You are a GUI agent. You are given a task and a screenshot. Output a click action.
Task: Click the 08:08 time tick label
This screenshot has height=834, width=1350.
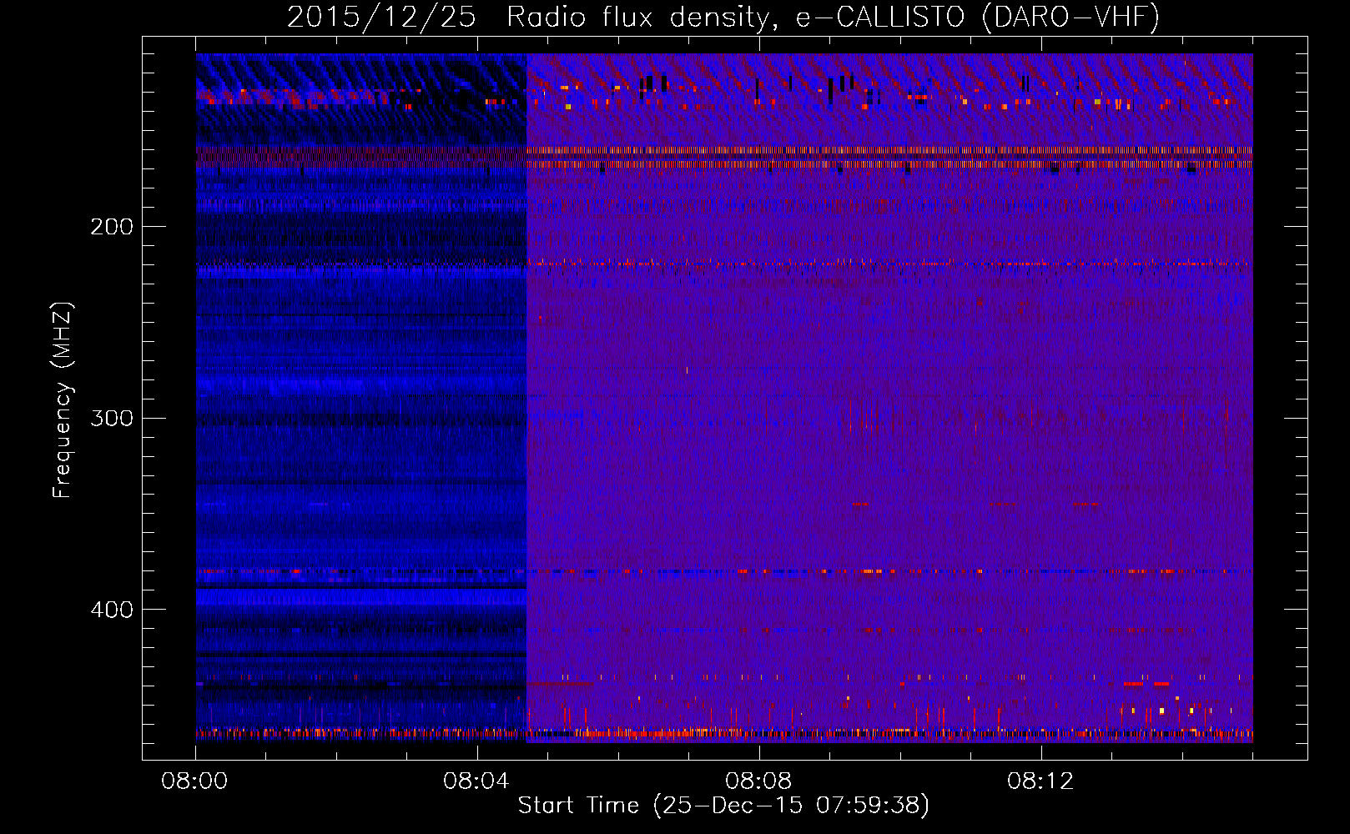(758, 781)
